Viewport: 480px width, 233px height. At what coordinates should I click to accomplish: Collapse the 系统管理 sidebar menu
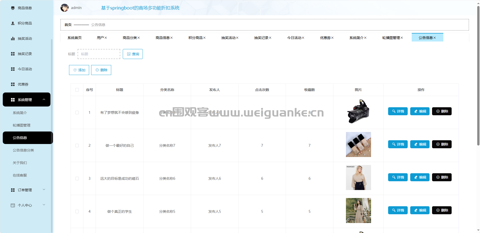pos(44,99)
